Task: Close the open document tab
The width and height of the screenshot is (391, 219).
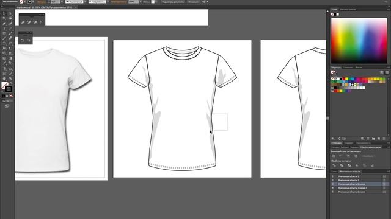Action: pos(76,7)
